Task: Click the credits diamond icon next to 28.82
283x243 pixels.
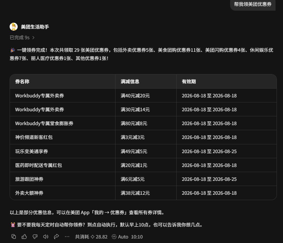Action: click(92, 237)
